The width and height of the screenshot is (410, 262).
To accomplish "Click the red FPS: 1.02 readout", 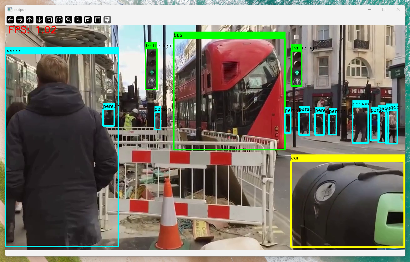I will click(x=33, y=30).
